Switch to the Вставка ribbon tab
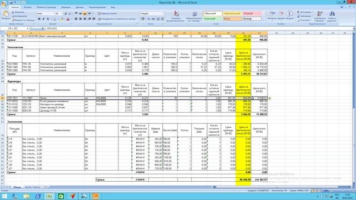 click(28, 7)
